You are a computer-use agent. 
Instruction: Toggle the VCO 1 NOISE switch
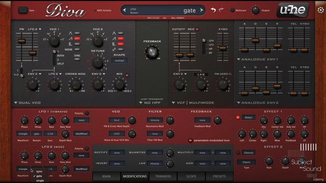pyautogui.click(x=77, y=49)
